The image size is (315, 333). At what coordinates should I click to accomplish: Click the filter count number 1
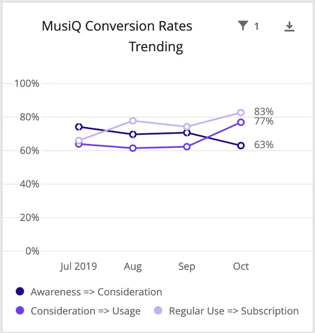pos(257,26)
